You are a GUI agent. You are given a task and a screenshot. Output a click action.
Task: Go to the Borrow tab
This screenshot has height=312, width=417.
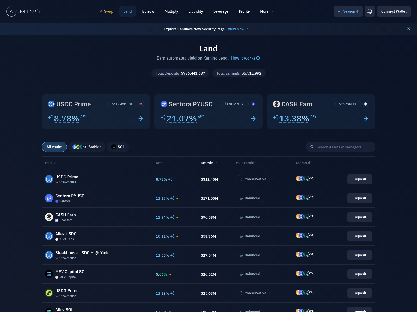pos(148,11)
